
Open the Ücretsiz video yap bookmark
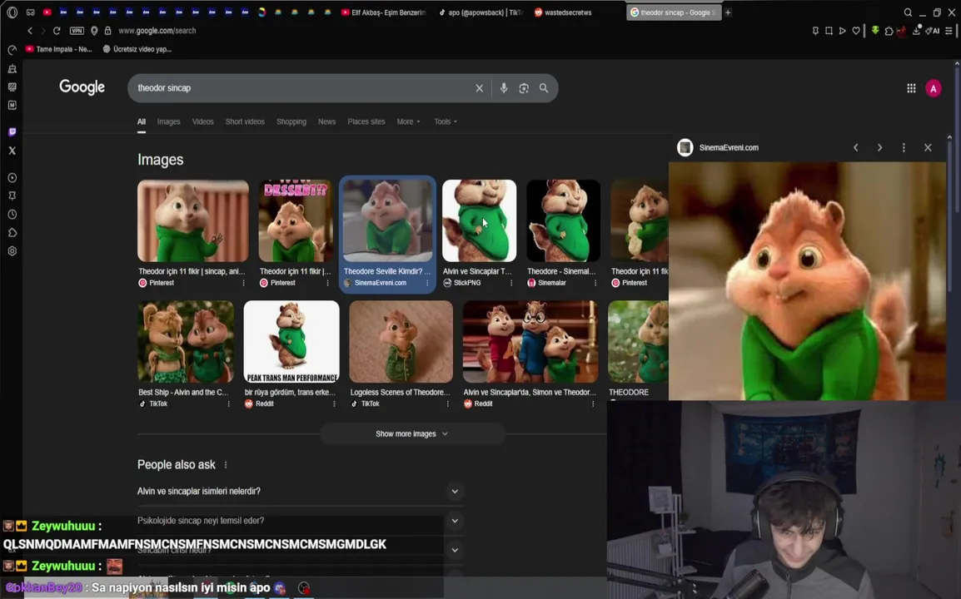pos(137,49)
